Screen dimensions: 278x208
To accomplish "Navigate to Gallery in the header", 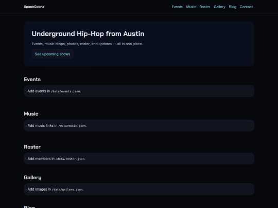I will 219,7.
